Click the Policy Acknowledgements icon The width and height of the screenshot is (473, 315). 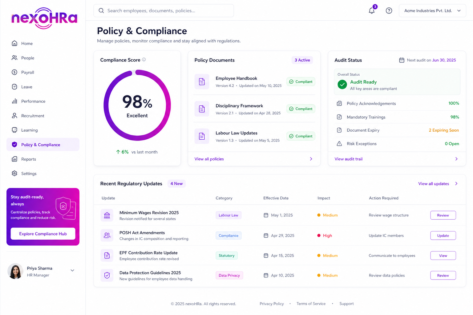coord(339,103)
